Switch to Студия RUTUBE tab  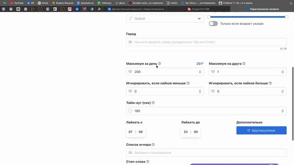click(198, 9)
